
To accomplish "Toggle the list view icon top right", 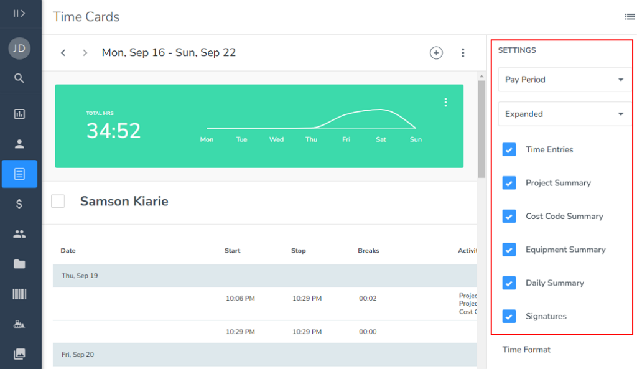I will (629, 17).
